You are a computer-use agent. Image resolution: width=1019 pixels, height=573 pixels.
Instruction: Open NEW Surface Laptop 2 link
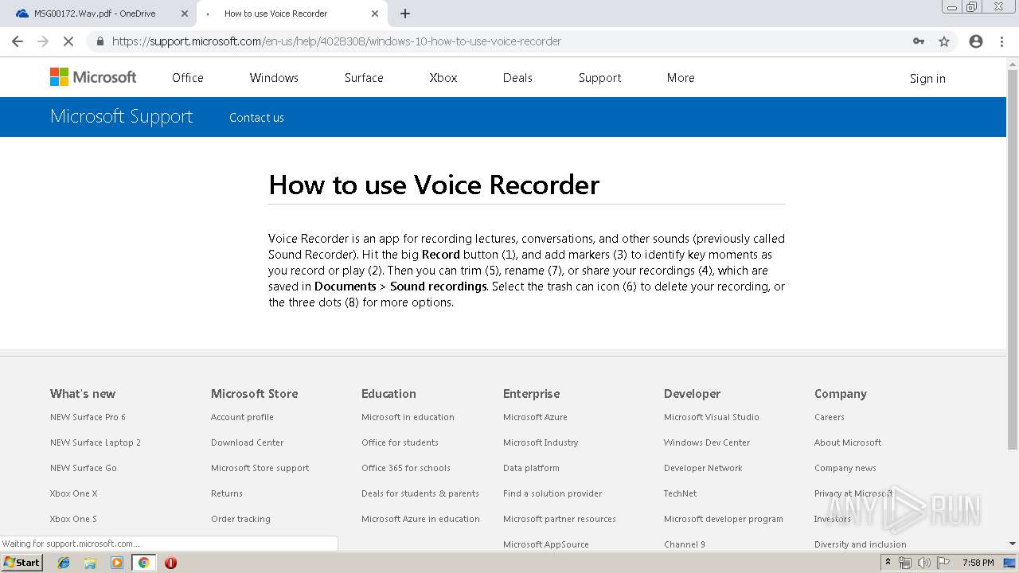(x=96, y=442)
